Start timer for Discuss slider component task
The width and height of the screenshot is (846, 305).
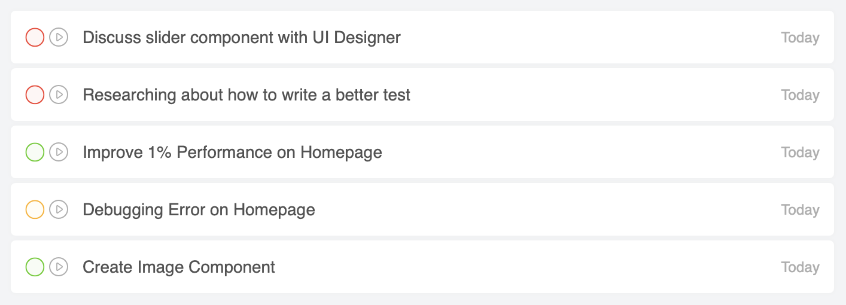coord(58,37)
